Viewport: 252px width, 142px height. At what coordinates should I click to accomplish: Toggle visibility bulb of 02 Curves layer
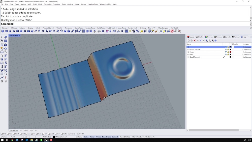(226, 52)
